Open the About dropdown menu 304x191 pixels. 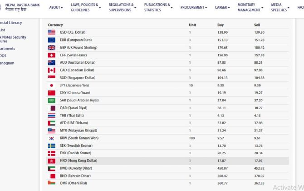pos(56,7)
